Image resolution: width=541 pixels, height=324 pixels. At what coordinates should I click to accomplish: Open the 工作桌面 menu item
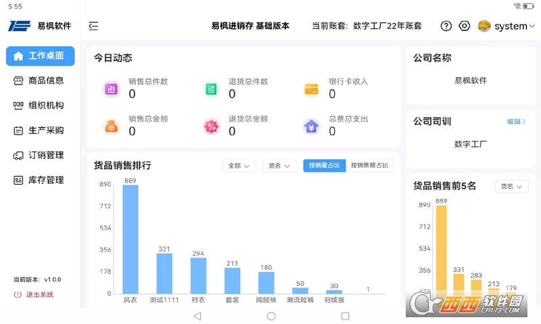[x=41, y=56]
